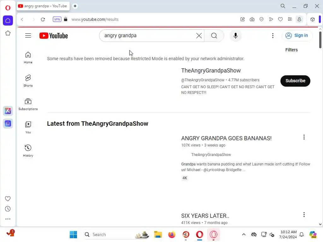
Task: Open Pinboards heart in Opera sidebar
Action: [x=8, y=199]
